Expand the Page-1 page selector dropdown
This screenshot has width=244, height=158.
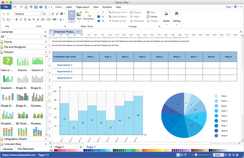(x=76, y=147)
